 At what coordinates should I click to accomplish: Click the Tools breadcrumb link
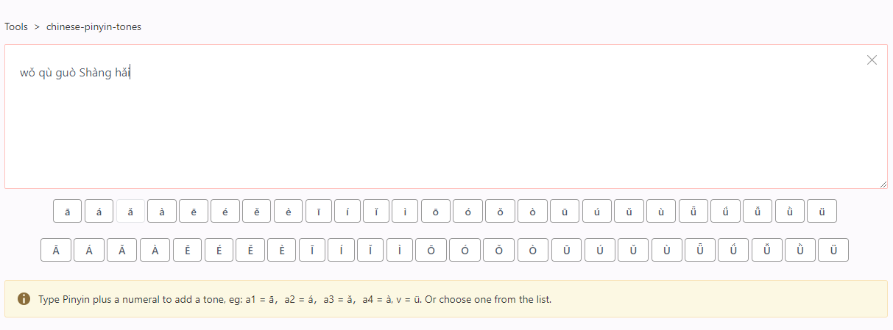click(x=16, y=26)
